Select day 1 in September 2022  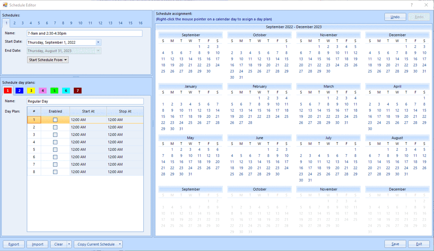[x=199, y=47]
